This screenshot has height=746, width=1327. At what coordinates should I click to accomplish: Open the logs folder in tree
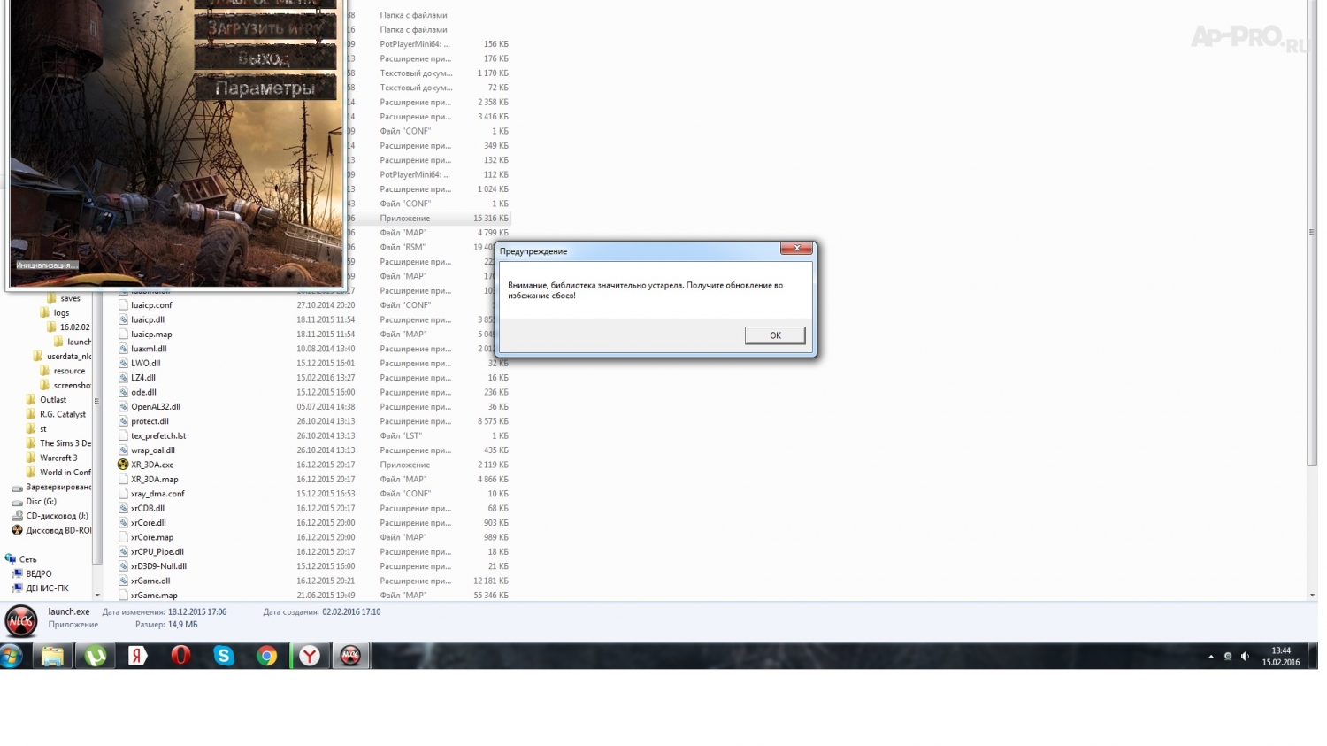point(55,312)
